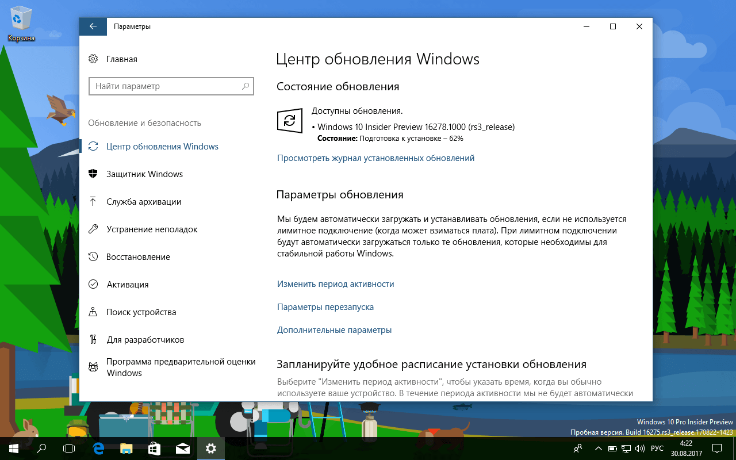Click Изменить период активности link
The width and height of the screenshot is (736, 460).
[x=335, y=283]
